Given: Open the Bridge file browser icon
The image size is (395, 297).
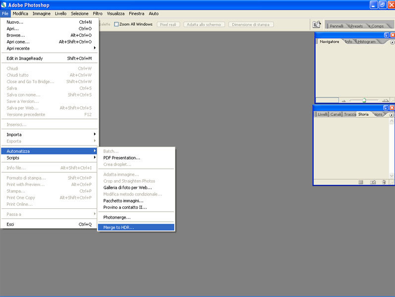Looking at the screenshot, I should [x=316, y=24].
